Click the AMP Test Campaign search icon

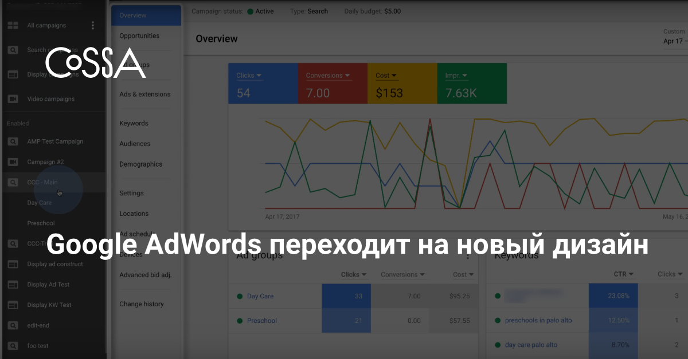coord(13,141)
